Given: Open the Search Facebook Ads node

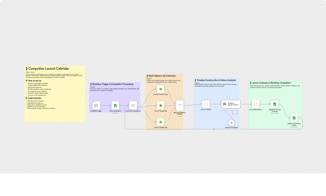Looking at the screenshot, I should 161,89.
